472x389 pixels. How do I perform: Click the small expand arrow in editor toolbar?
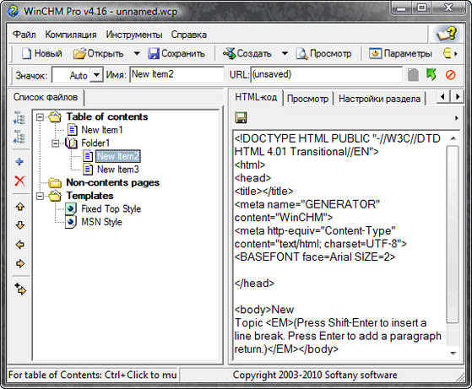[456, 118]
